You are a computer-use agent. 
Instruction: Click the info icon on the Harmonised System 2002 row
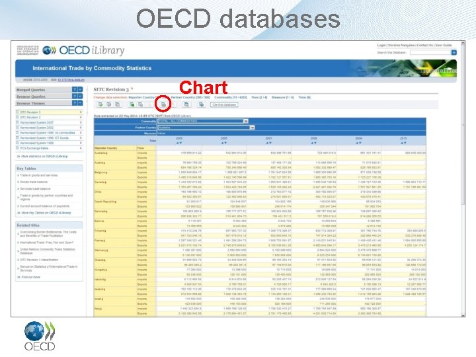81,128
